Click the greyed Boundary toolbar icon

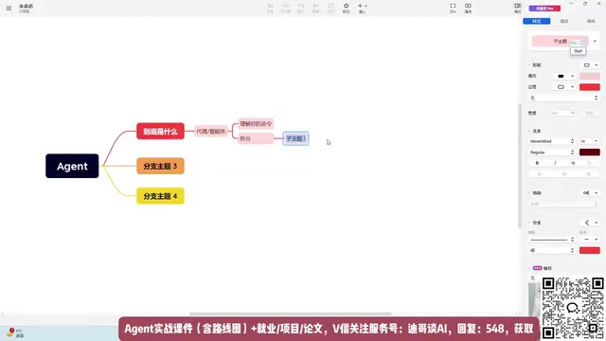(315, 8)
